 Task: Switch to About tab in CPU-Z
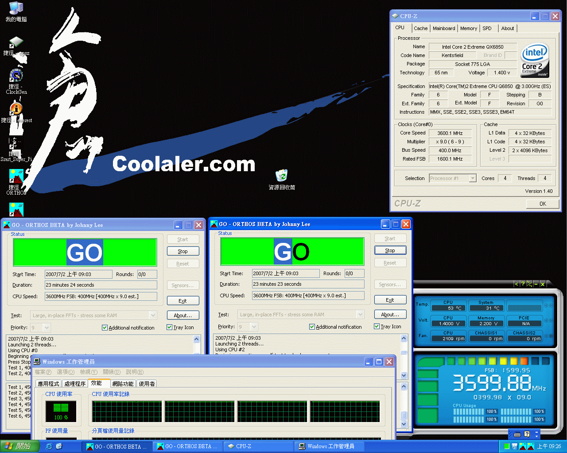508,28
